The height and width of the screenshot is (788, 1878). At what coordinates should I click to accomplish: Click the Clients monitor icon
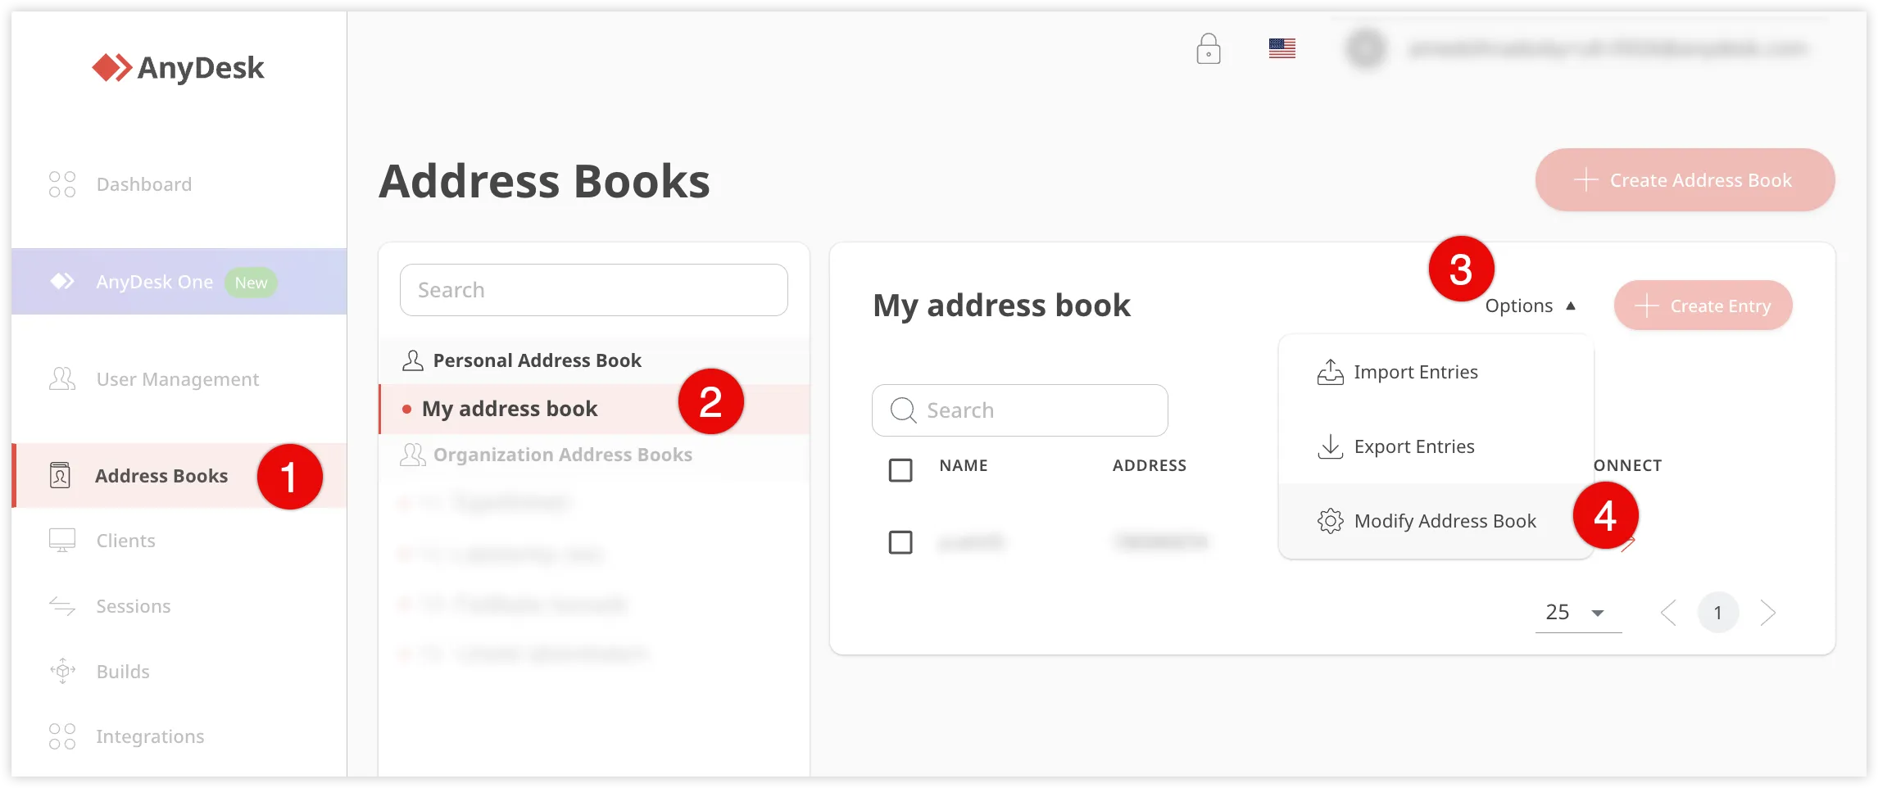tap(62, 541)
